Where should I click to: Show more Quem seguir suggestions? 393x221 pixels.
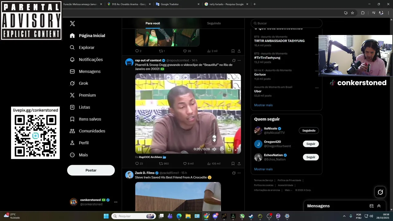pyautogui.click(x=263, y=169)
